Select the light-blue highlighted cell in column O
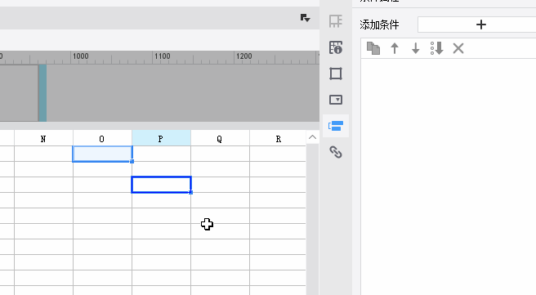The height and width of the screenshot is (295, 536). [102, 154]
